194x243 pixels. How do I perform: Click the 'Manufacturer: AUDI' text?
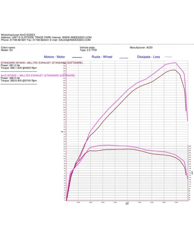[x=141, y=48]
